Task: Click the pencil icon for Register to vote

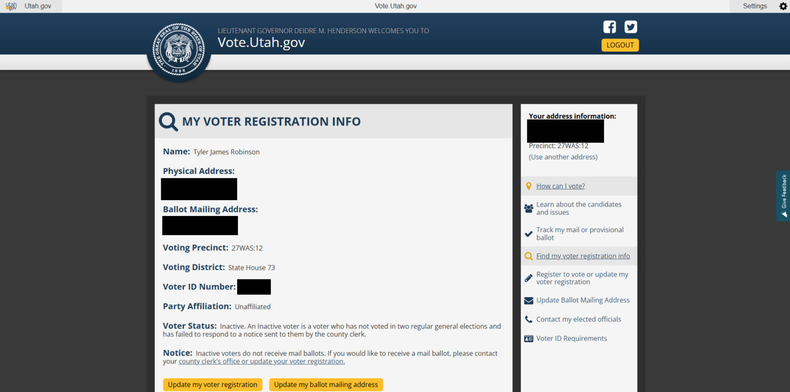Action: [x=529, y=278]
